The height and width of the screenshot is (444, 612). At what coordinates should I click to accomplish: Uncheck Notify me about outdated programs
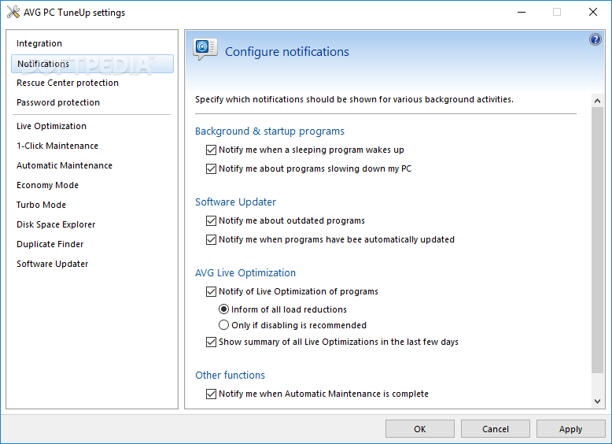tap(211, 221)
